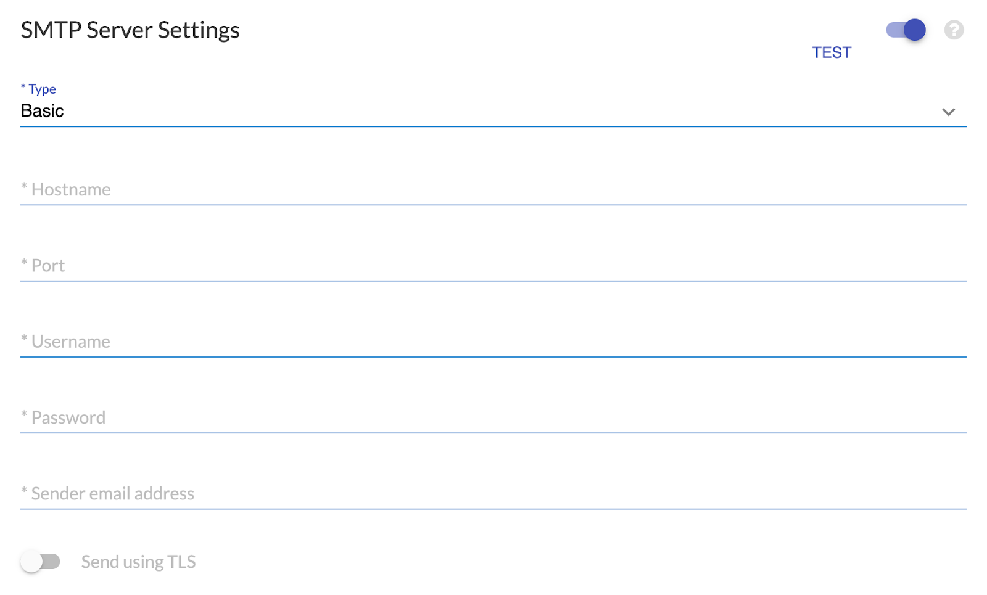
Task: Expand the Type dropdown chevron arrow
Action: 948,112
